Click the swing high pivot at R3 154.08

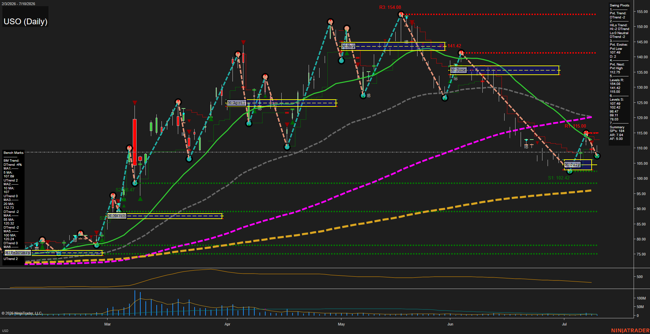coord(401,14)
